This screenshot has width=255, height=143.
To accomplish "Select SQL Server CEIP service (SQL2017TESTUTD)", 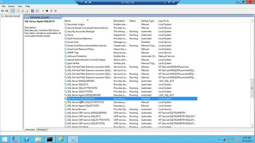I will (x=88, y=120).
